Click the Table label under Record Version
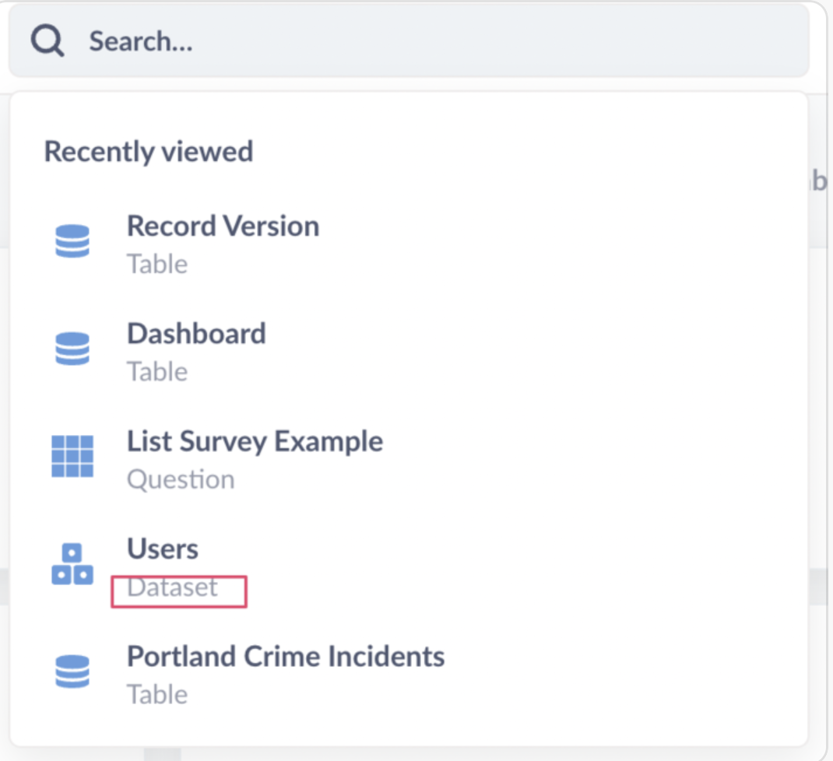This screenshot has width=833, height=761. [157, 264]
